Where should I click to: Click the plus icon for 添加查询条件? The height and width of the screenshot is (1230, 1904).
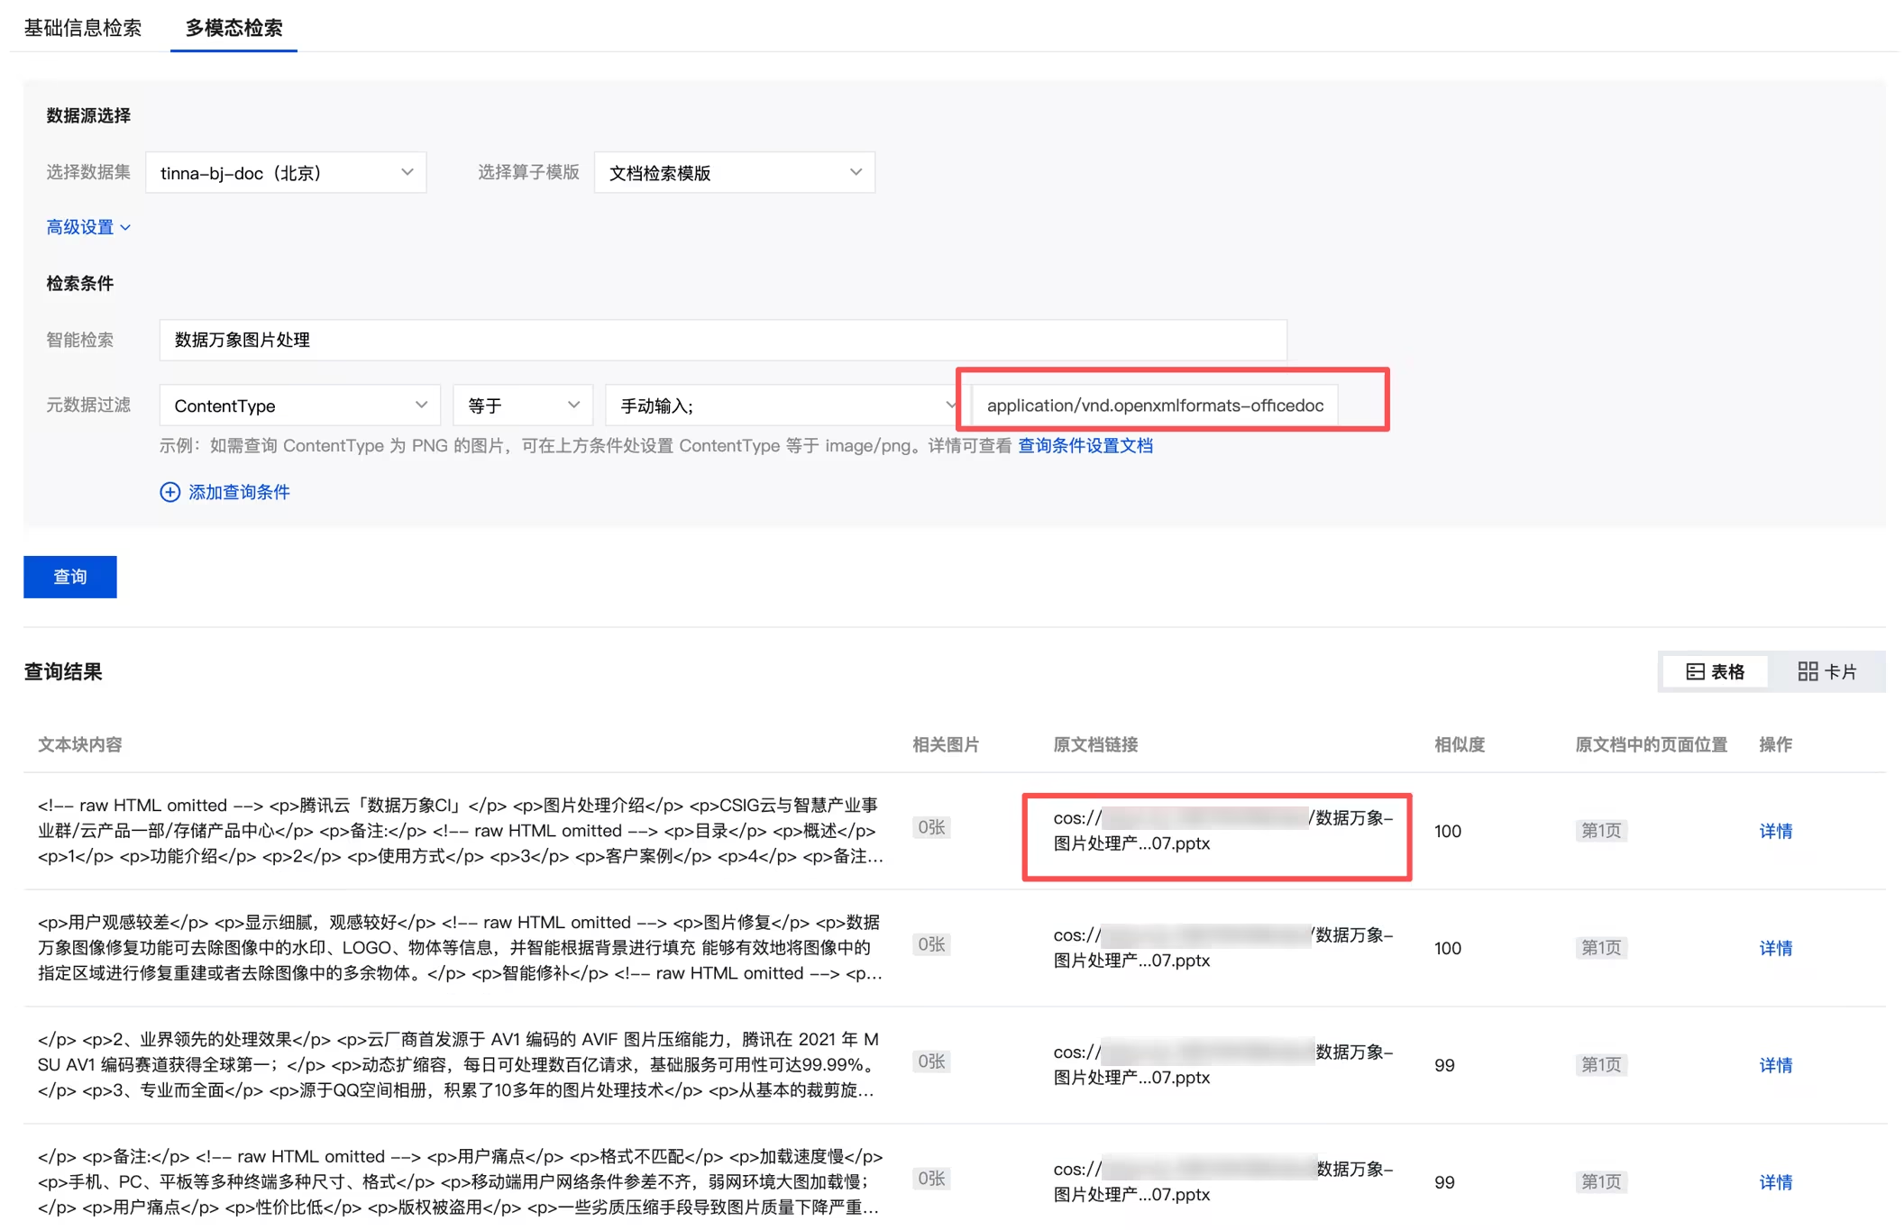coord(169,492)
